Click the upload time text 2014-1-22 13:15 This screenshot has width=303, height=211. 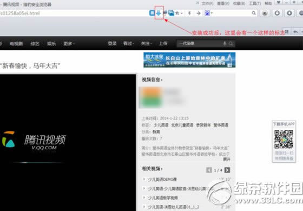[174, 118]
